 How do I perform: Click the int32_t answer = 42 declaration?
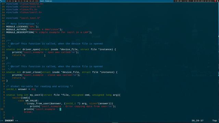21,89
